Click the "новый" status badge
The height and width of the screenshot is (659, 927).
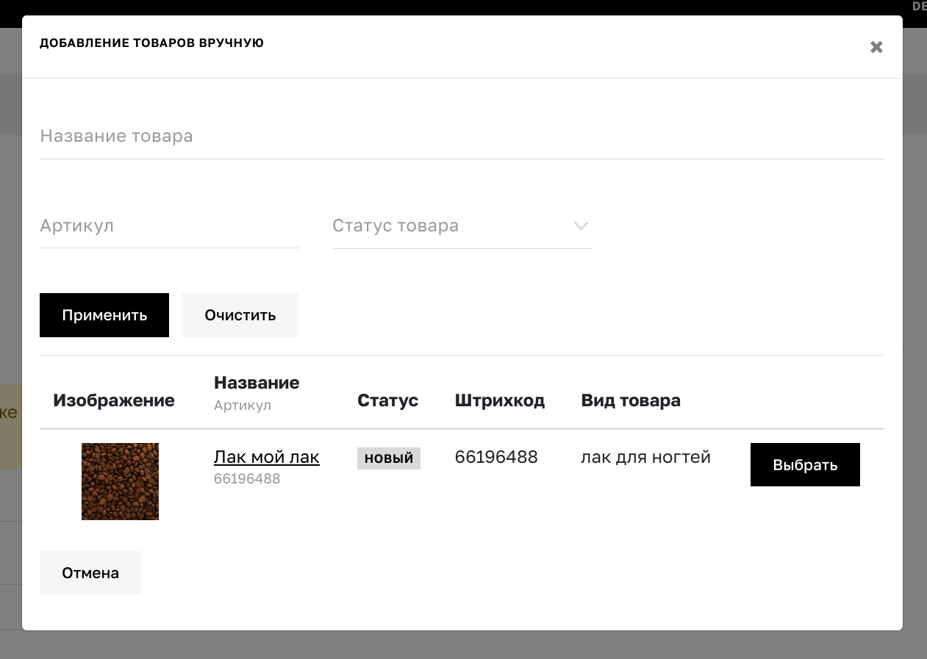pyautogui.click(x=388, y=458)
